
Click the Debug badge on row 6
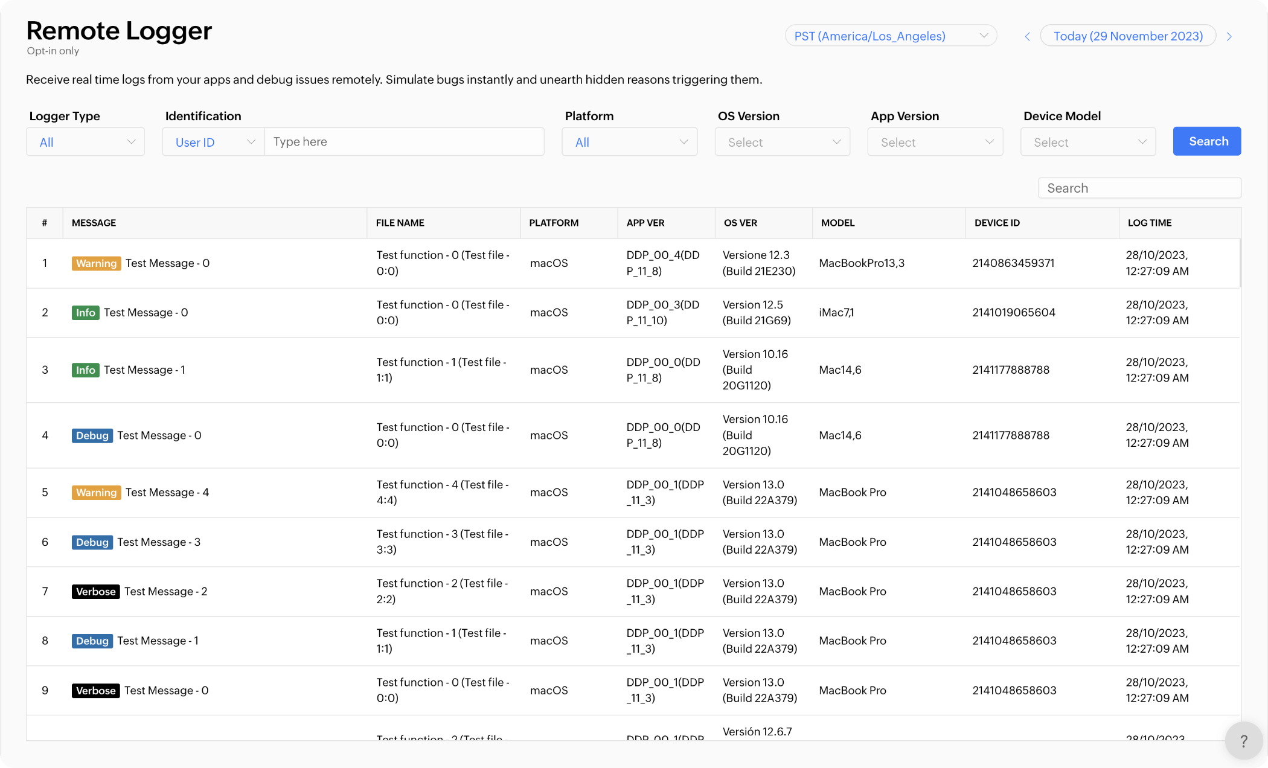pos(91,542)
